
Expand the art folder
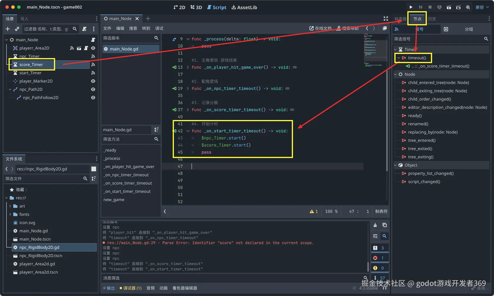click(x=10, y=206)
